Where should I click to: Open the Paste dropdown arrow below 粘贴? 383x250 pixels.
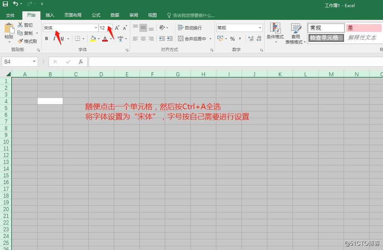(9, 42)
